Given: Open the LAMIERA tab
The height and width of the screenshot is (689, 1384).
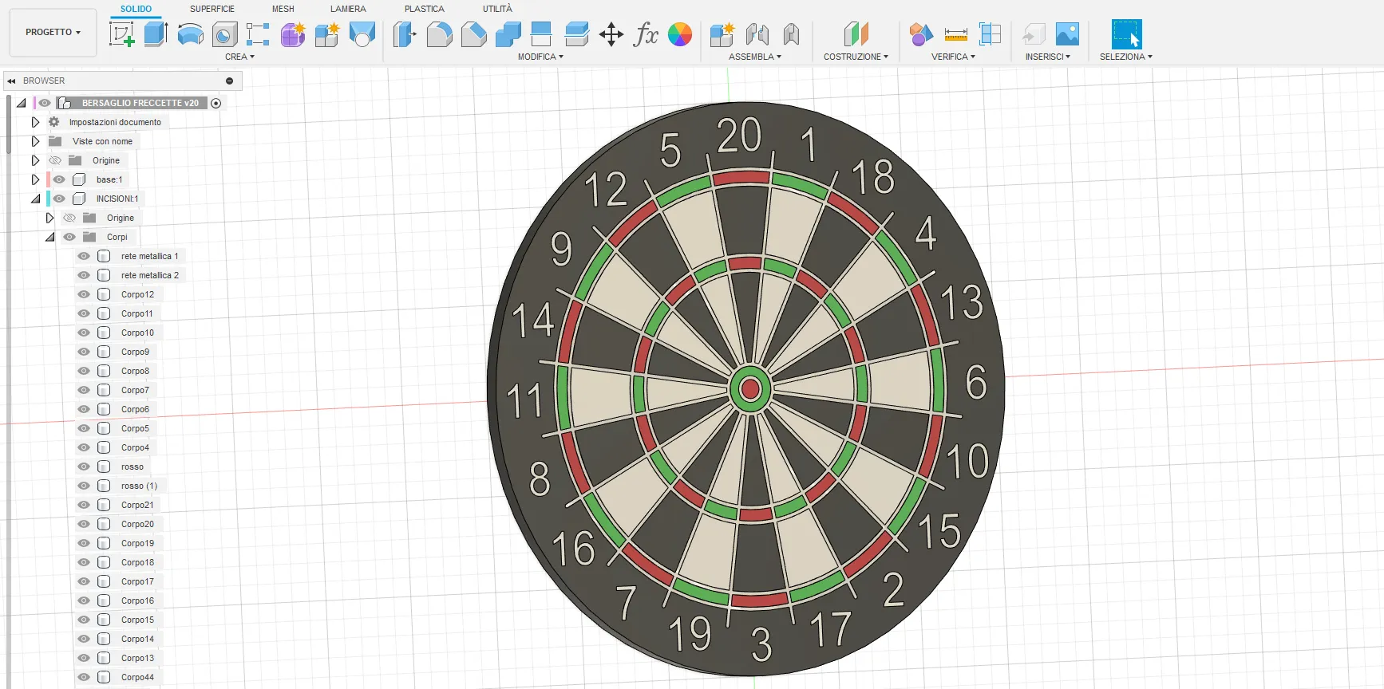Looking at the screenshot, I should click(348, 9).
